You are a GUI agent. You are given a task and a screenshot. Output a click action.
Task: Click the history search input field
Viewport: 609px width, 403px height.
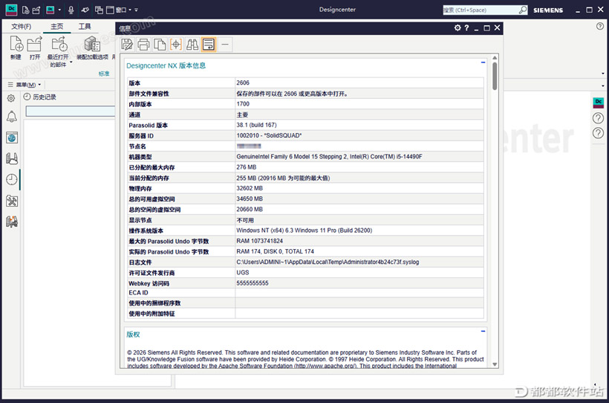(71, 112)
